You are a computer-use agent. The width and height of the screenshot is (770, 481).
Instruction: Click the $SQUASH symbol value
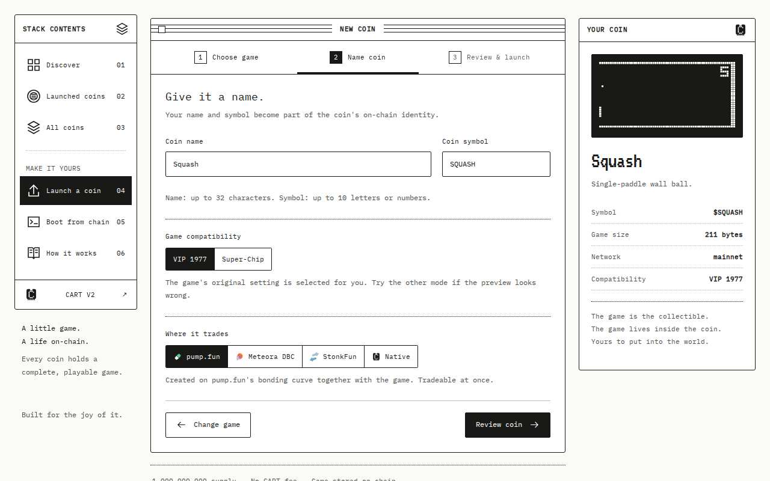point(728,212)
